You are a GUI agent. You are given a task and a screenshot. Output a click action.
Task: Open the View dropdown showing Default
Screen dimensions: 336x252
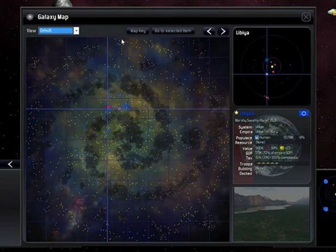(x=59, y=31)
